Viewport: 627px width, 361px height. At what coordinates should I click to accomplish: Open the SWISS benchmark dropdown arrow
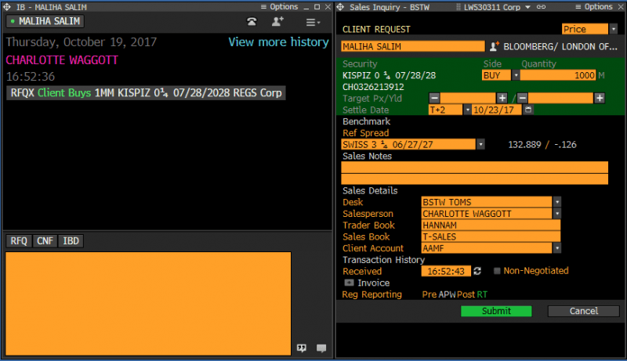[480, 145]
